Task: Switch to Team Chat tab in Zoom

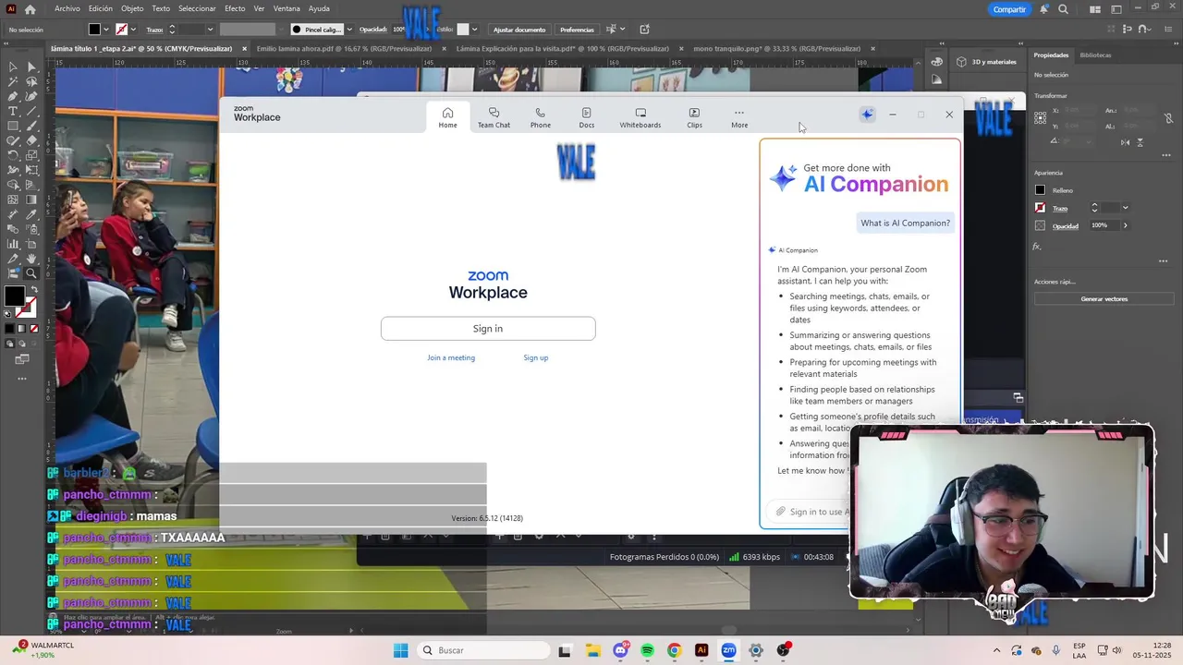Action: (x=494, y=117)
